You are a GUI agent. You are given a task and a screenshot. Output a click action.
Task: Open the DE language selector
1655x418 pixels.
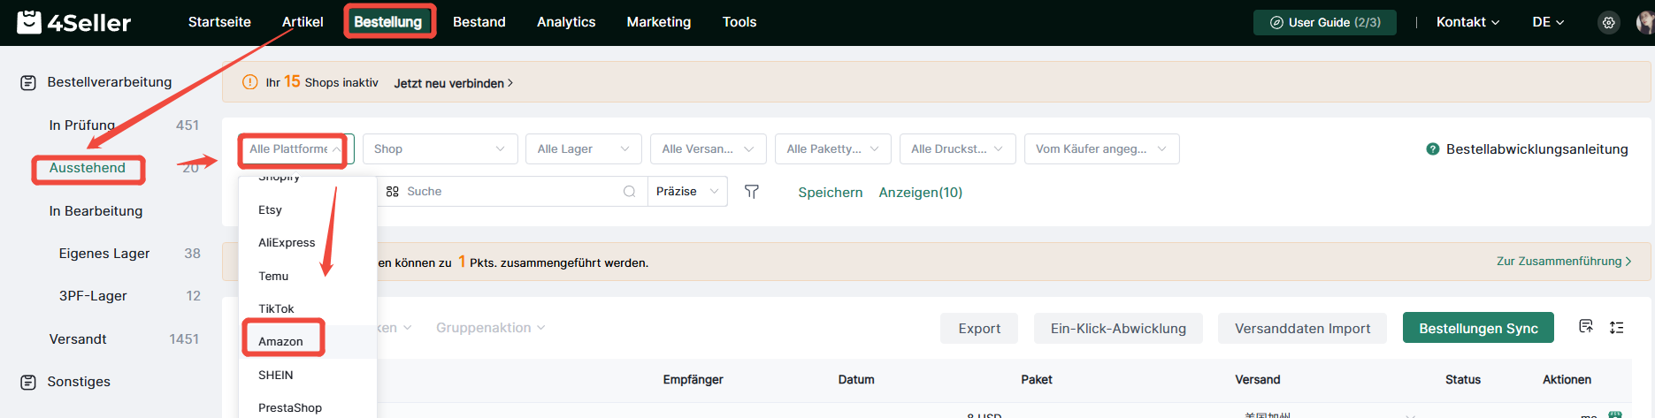point(1548,22)
